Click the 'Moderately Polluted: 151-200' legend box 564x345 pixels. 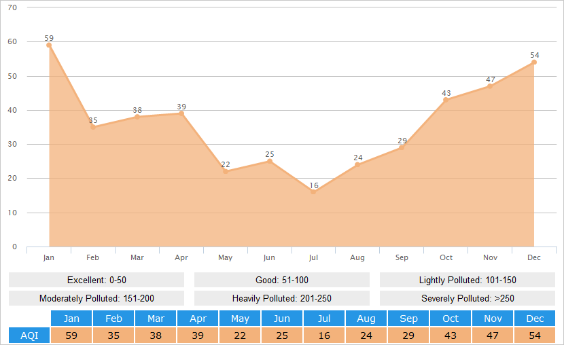96,298
